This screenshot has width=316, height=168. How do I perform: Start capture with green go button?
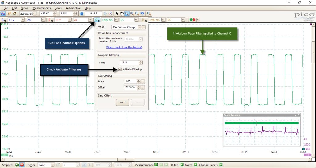(x=17, y=165)
